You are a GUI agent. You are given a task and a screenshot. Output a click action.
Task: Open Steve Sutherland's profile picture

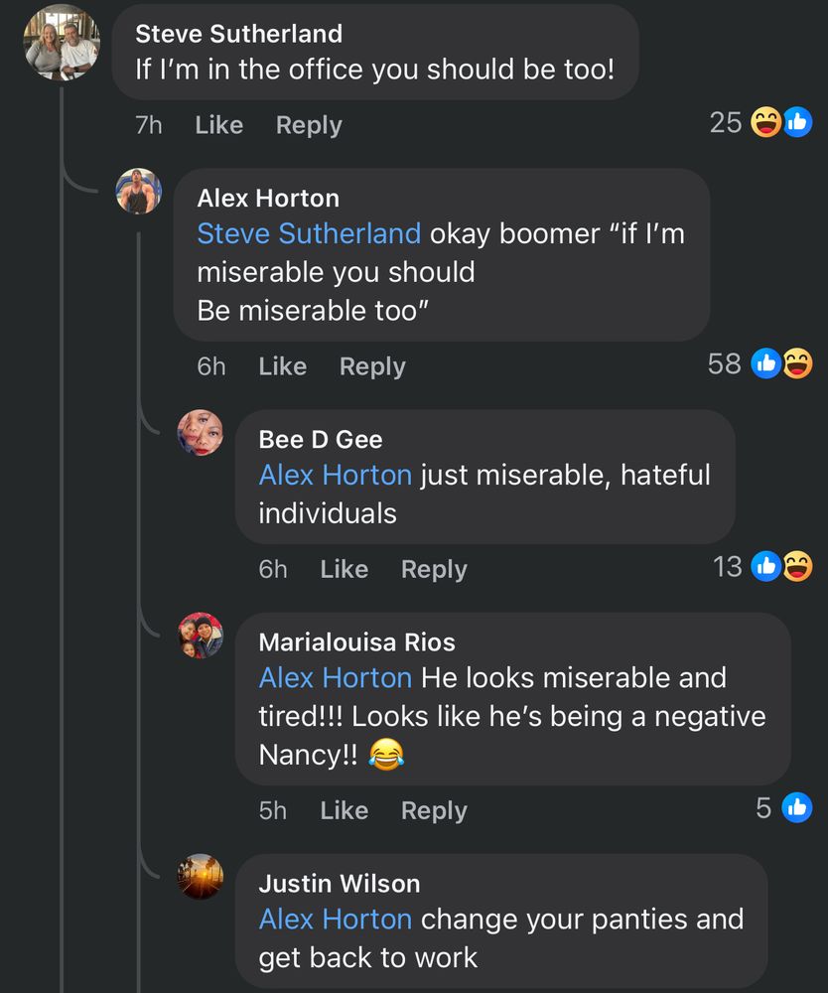click(x=62, y=43)
